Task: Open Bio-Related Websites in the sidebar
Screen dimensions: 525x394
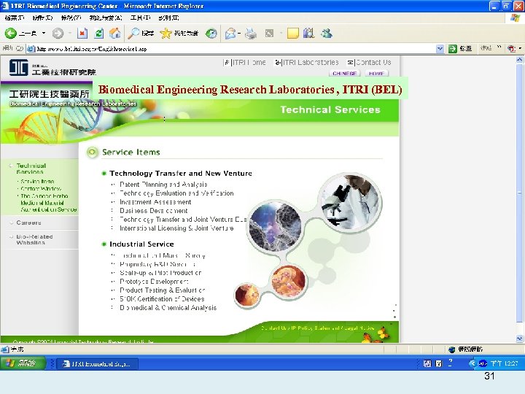Action: 34,239
